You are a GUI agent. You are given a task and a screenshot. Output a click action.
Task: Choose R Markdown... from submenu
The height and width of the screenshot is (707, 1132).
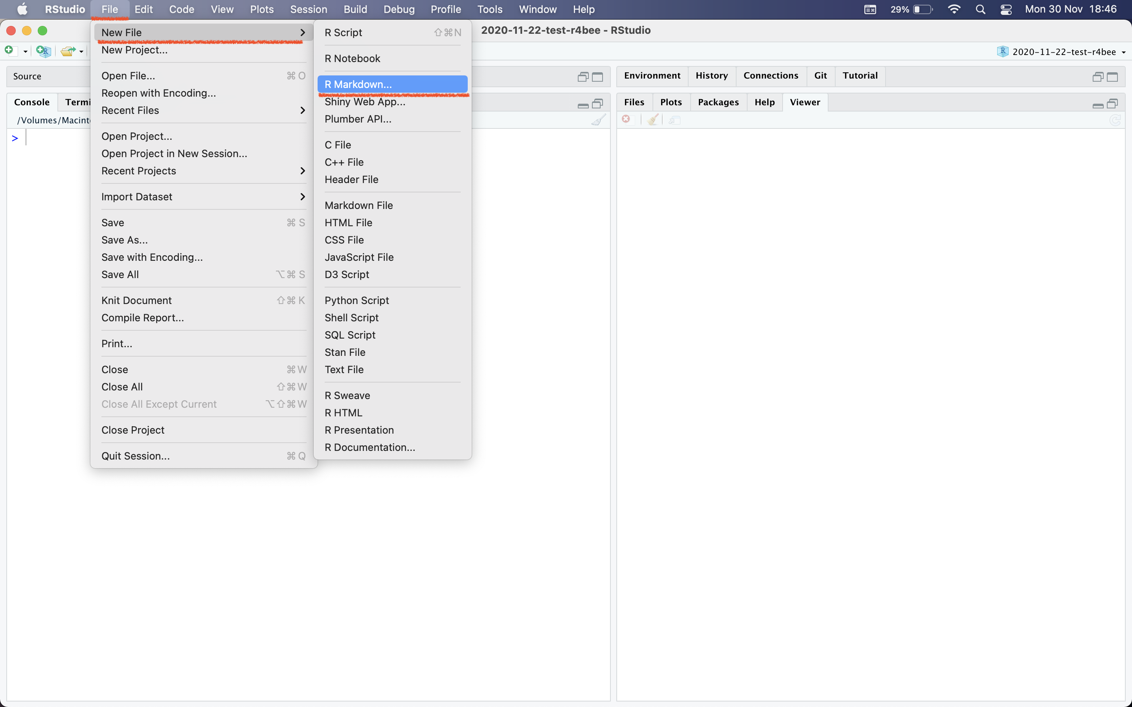pos(392,84)
